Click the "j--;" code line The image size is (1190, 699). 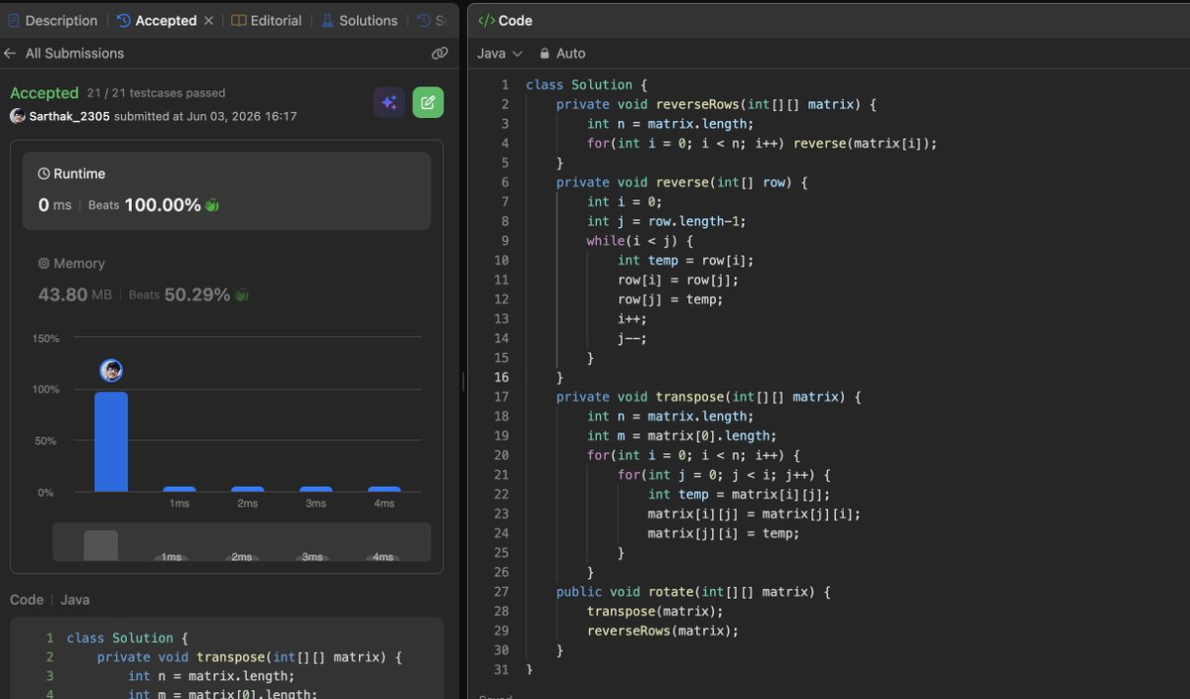[633, 338]
